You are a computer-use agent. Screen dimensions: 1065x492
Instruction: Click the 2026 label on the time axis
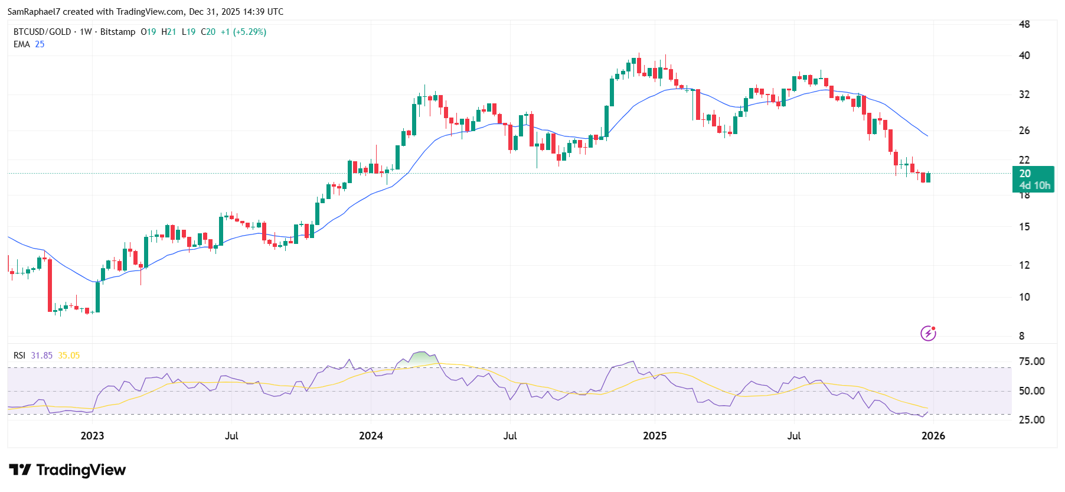(933, 436)
